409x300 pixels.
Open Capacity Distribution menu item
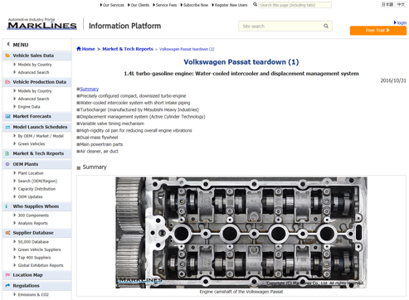pos(37,189)
